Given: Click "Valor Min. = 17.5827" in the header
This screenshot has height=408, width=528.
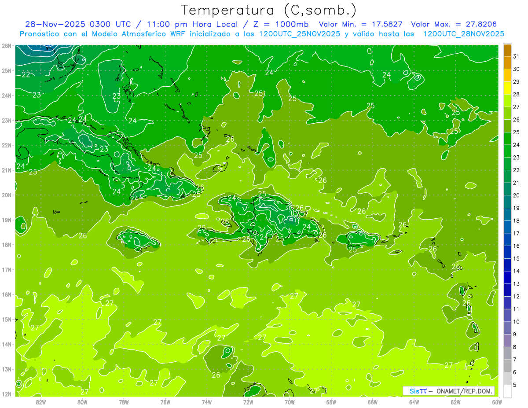Looking at the screenshot, I should [x=361, y=24].
